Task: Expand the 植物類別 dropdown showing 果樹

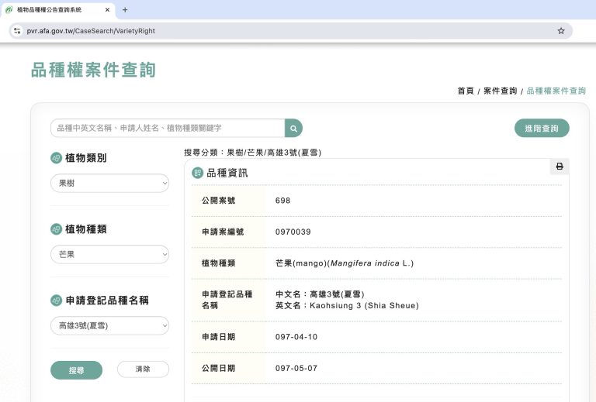Action: [110, 183]
